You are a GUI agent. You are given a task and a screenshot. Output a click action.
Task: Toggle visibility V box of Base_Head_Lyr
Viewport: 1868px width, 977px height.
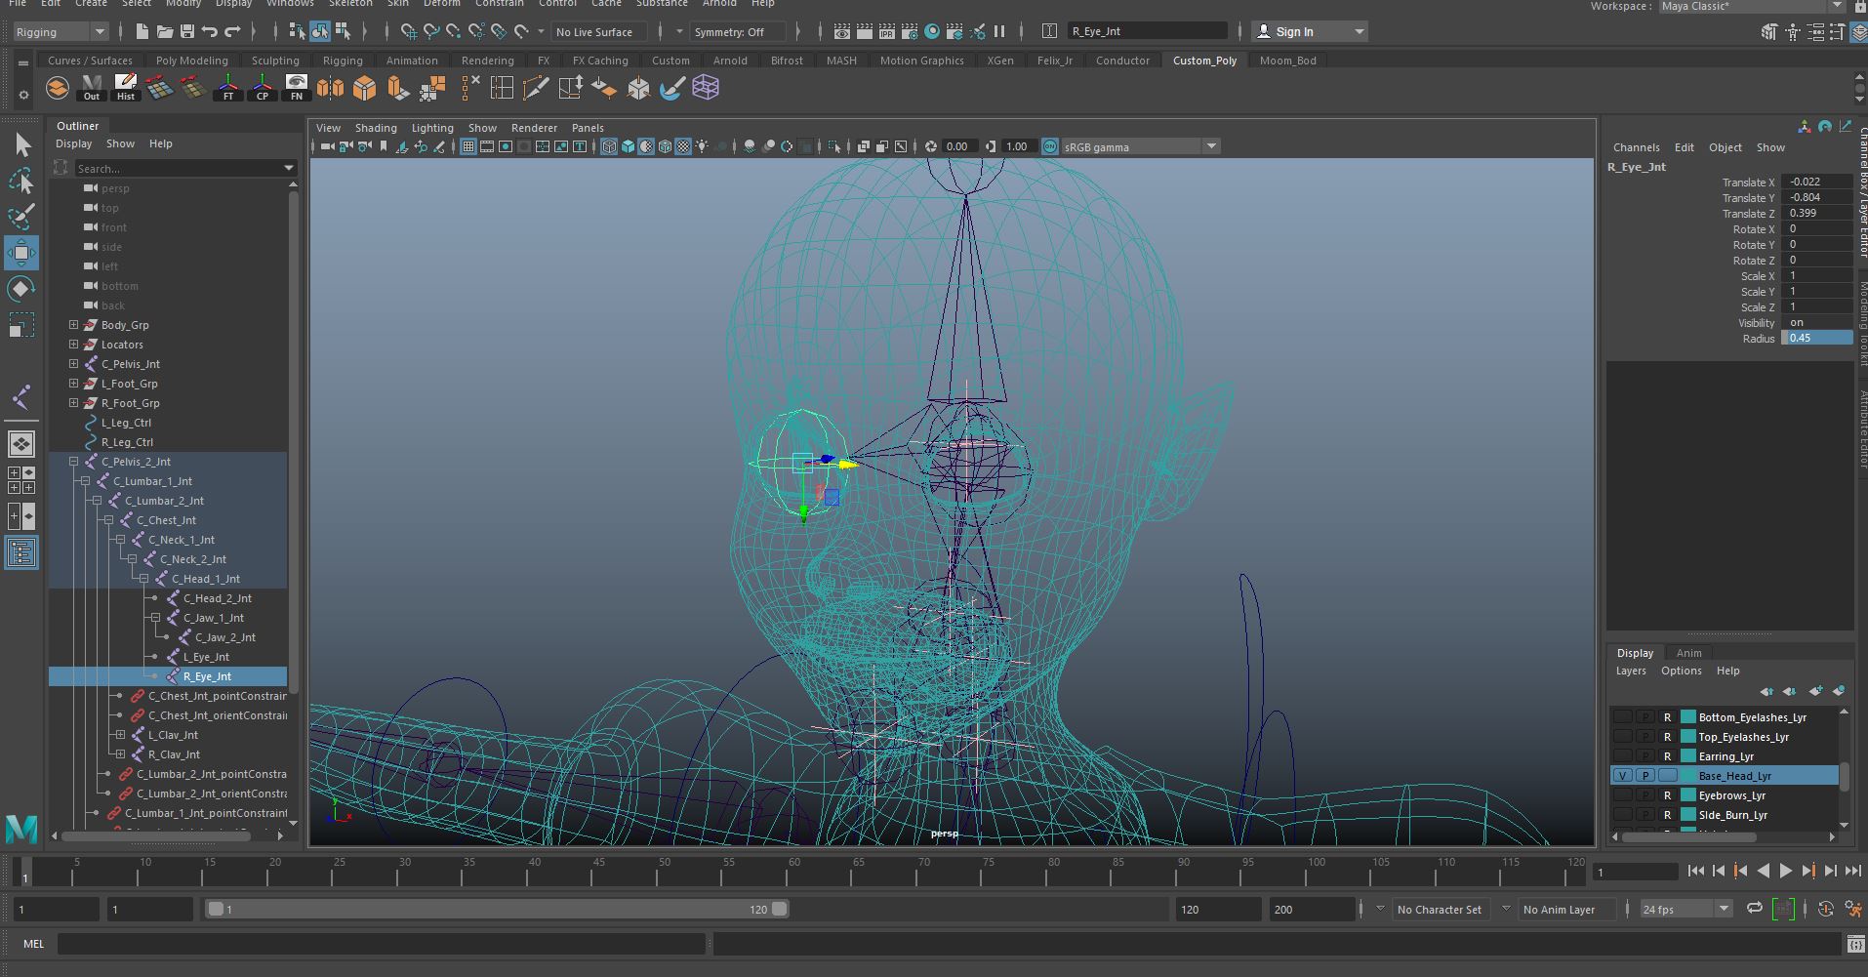[1622, 776]
